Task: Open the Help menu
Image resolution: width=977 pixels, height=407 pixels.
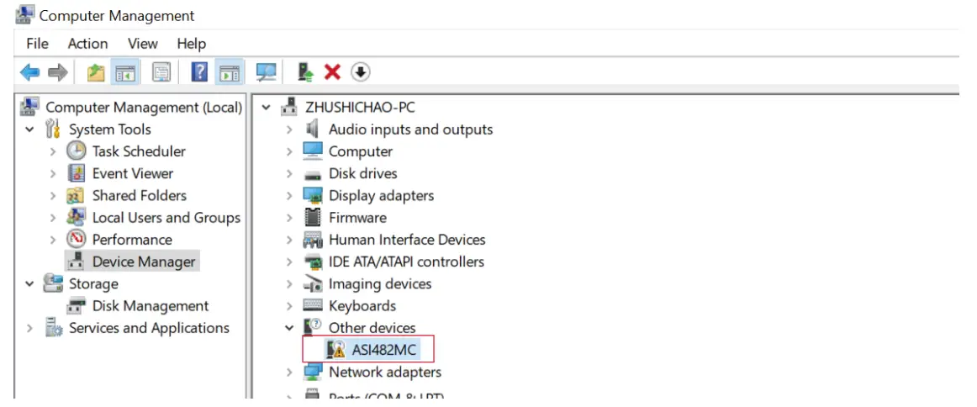Action: (192, 44)
